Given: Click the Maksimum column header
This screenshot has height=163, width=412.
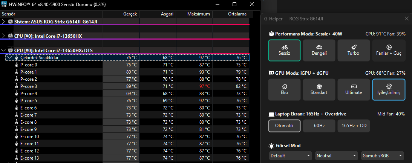Looking at the screenshot, I should (x=195, y=14).
